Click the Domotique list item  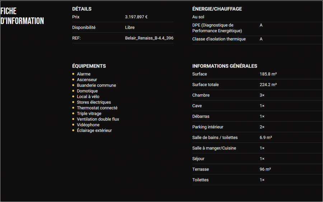coord(87,91)
